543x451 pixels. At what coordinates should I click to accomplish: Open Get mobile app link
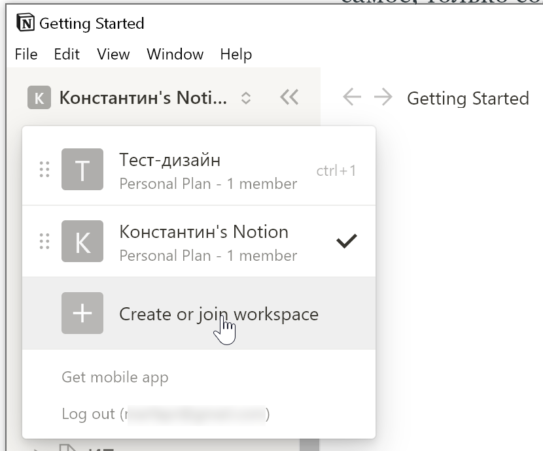[115, 377]
